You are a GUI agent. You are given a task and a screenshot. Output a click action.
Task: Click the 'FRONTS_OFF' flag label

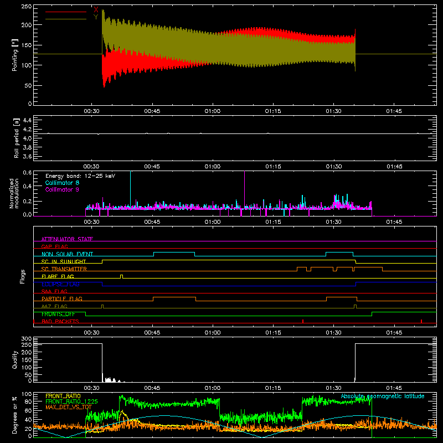coord(58,314)
